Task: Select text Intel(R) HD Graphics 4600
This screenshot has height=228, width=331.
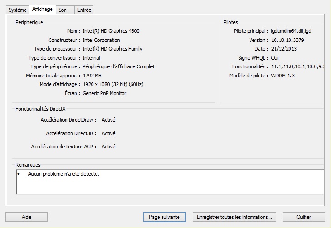Action: [x=111, y=31]
